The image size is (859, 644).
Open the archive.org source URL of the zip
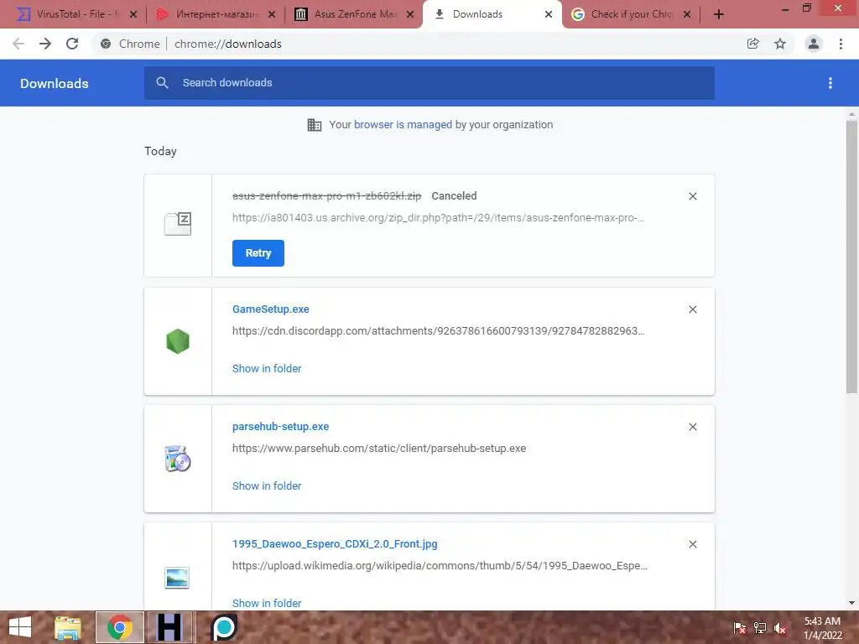[438, 218]
